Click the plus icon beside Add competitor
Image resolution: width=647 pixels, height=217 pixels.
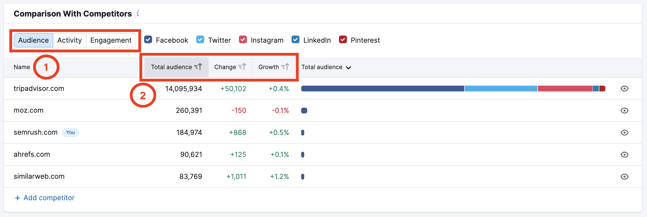[x=18, y=198]
